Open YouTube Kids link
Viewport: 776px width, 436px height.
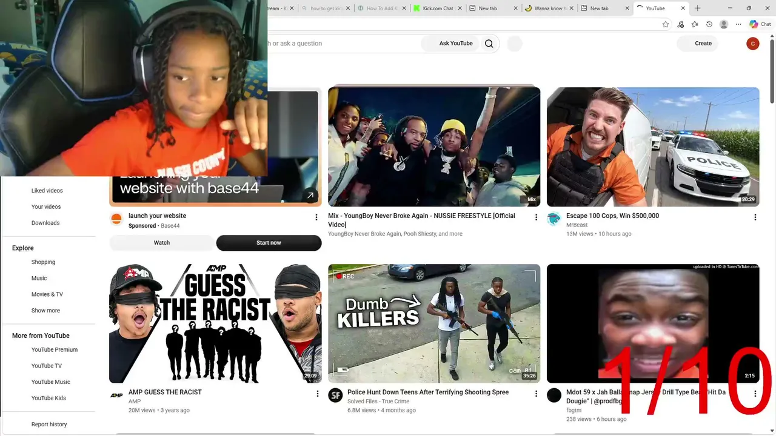[48, 398]
